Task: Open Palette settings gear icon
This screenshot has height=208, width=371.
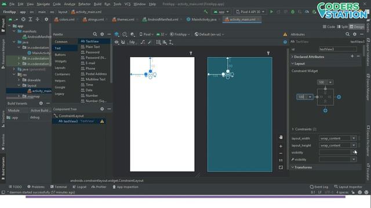Action: point(102,34)
